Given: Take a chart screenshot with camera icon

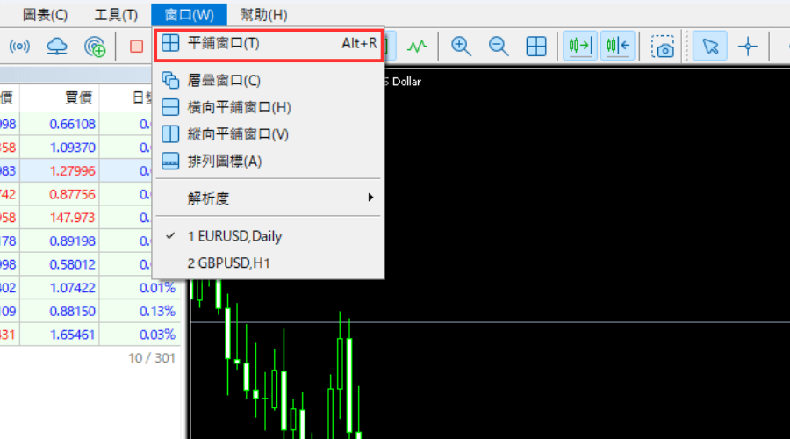Looking at the screenshot, I should tap(665, 46).
